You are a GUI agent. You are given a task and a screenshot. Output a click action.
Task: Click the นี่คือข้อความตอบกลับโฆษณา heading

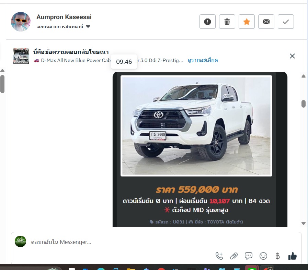point(71,52)
